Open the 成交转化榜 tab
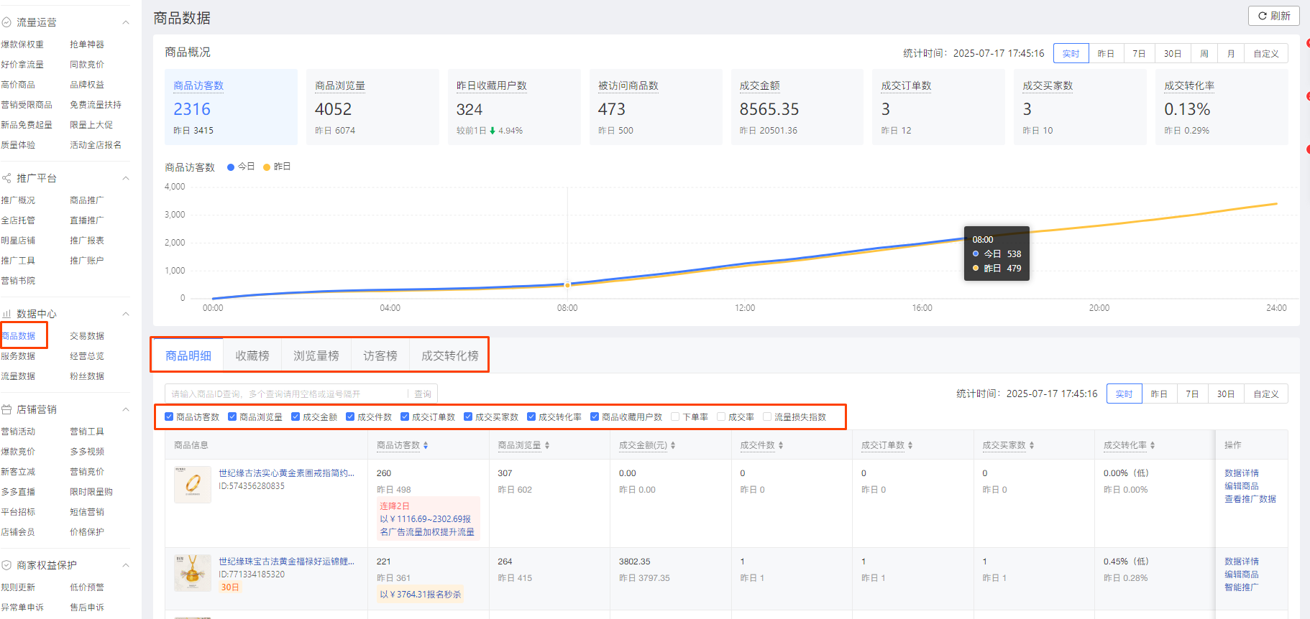This screenshot has width=1310, height=619. pyautogui.click(x=449, y=355)
